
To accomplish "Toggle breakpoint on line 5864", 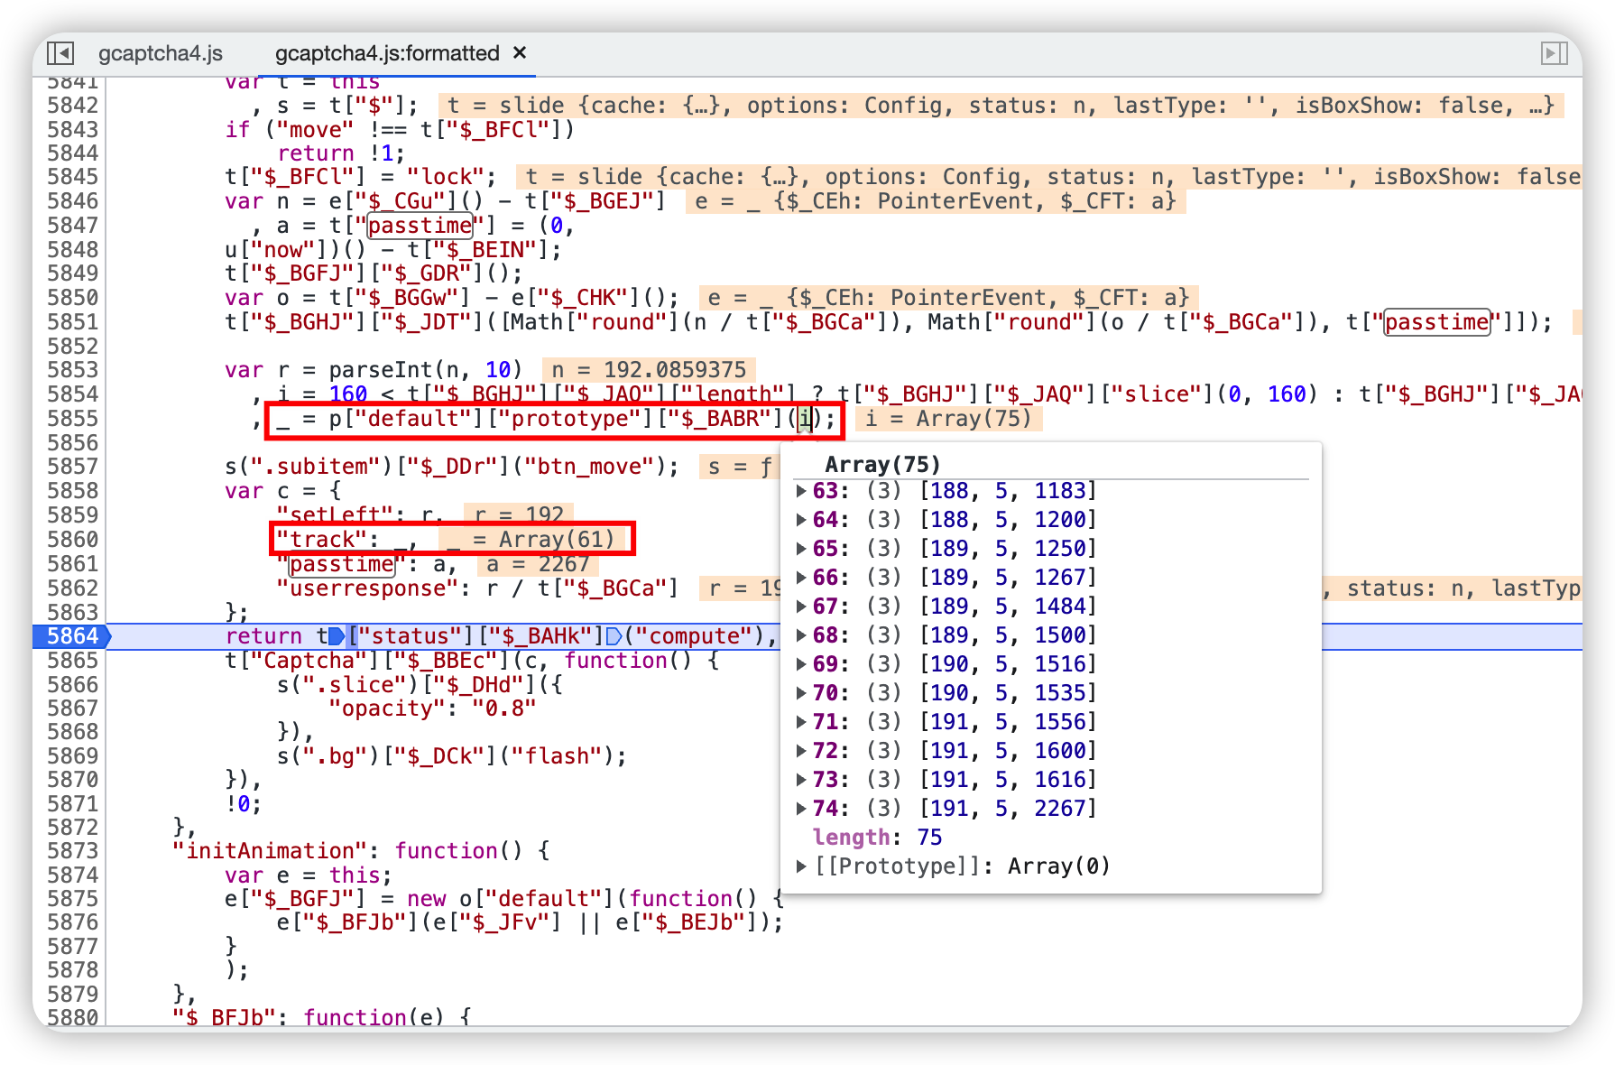I will 71,636.
